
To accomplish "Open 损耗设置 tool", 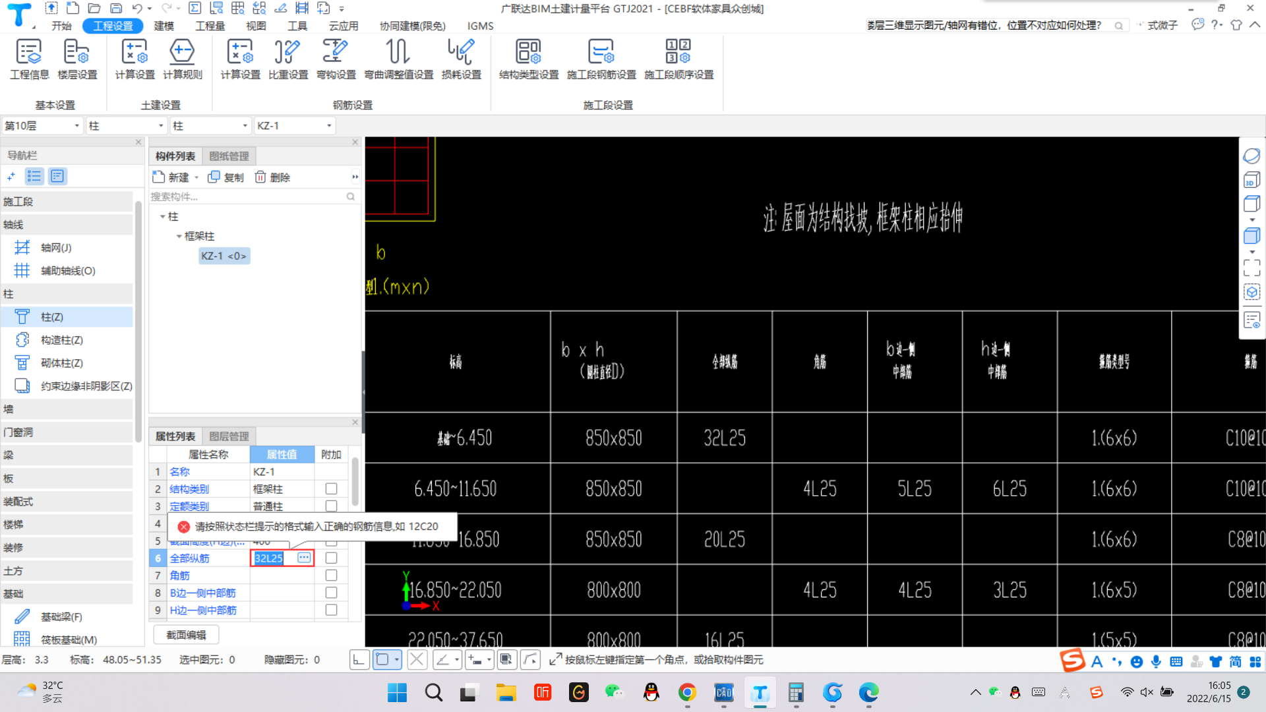I will click(461, 59).
